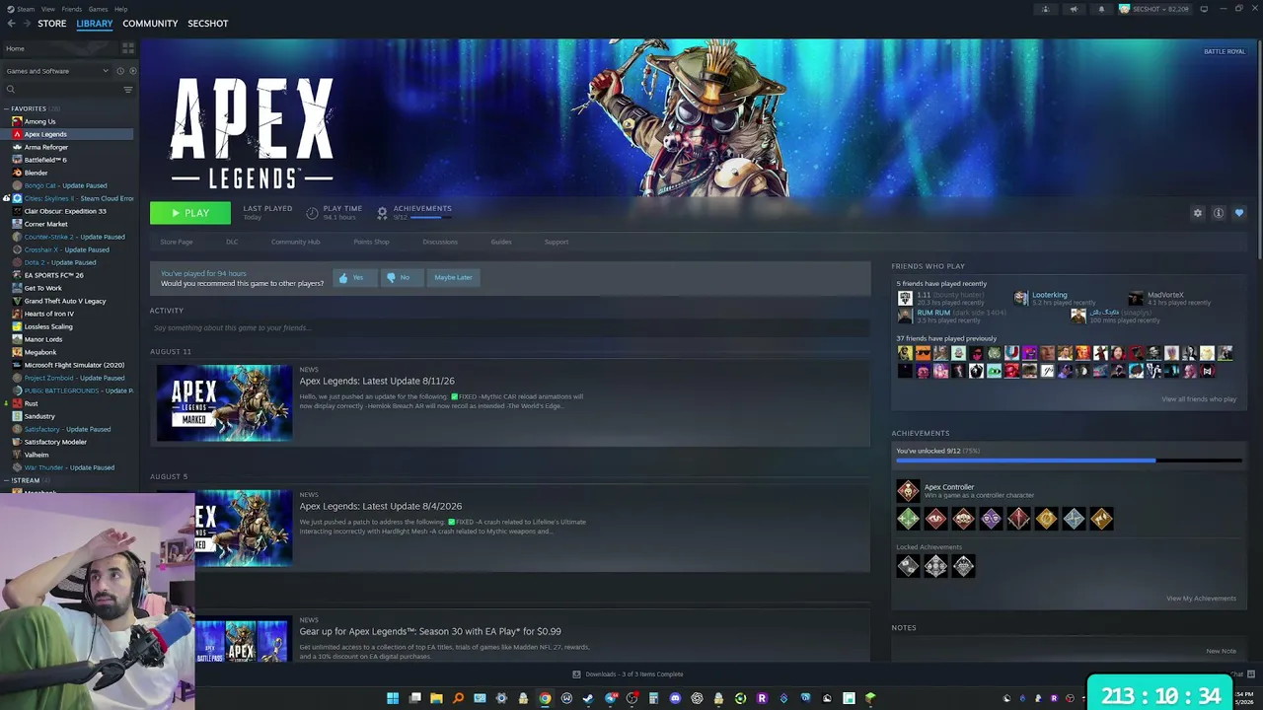Open the Friends menu
This screenshot has height=710, width=1263.
72,9
